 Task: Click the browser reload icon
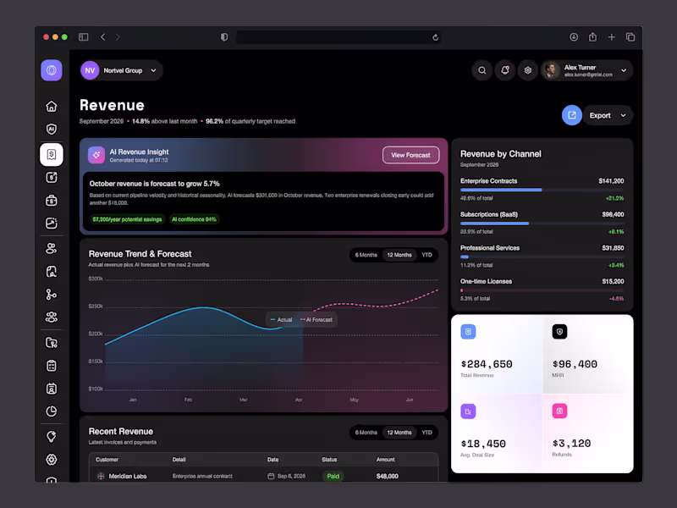[x=435, y=37]
